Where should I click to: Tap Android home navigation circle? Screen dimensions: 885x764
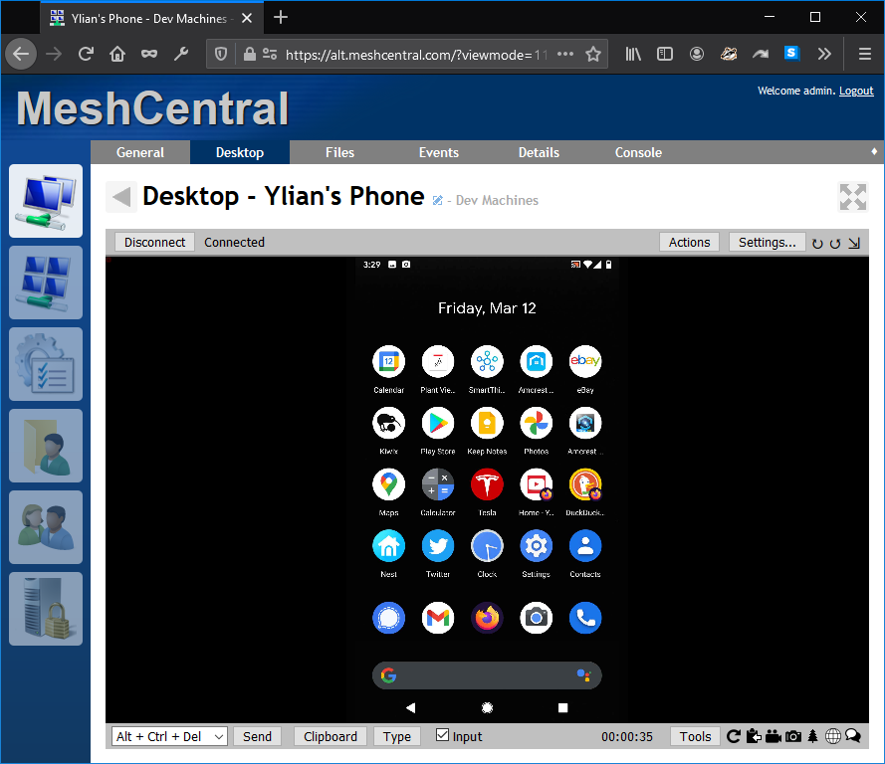487,707
